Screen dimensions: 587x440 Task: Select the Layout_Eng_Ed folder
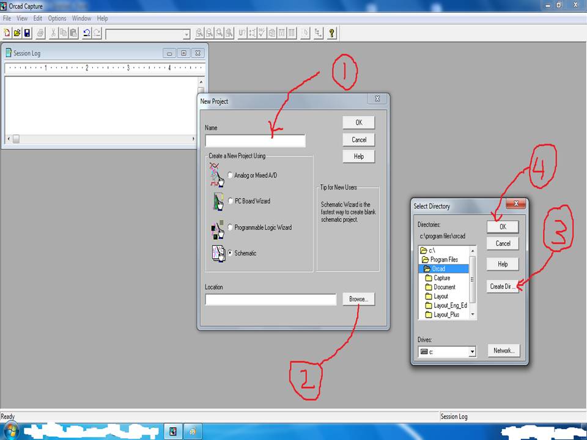[446, 306]
